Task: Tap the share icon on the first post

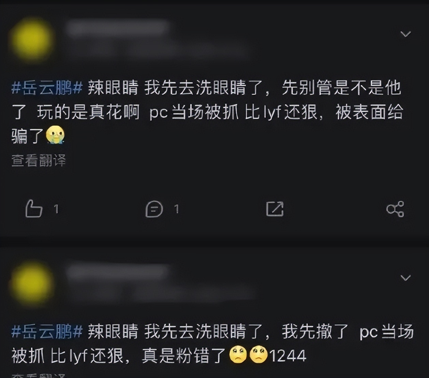Action: (395, 209)
